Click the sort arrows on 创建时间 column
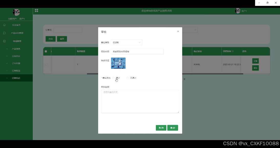Screen dimensions: 280x148 point(233,51)
